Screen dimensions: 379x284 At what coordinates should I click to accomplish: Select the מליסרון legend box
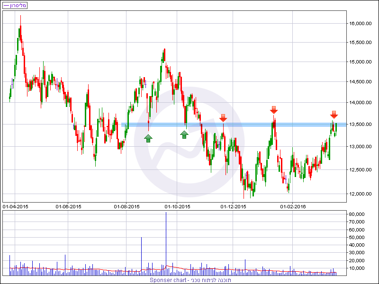(15, 5)
